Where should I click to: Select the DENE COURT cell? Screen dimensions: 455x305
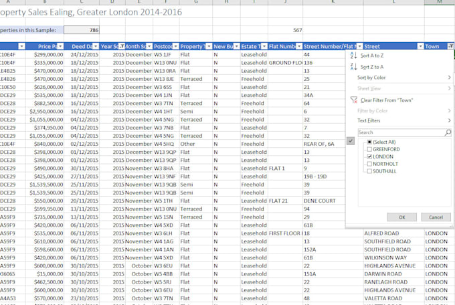324,201
